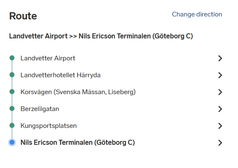Open chevron arrow next to Landvetter Airport
Viewport: 238px width, 168px height.
coord(220,58)
